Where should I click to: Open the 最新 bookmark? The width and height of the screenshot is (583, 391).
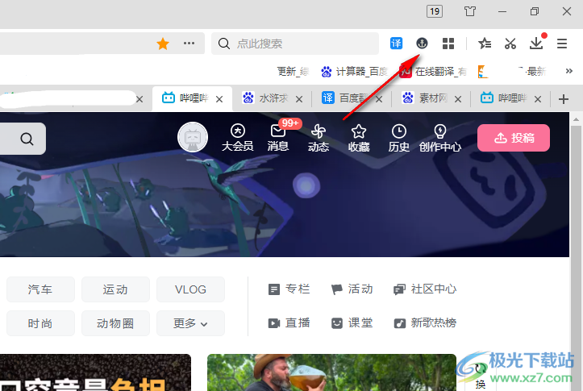coord(531,72)
